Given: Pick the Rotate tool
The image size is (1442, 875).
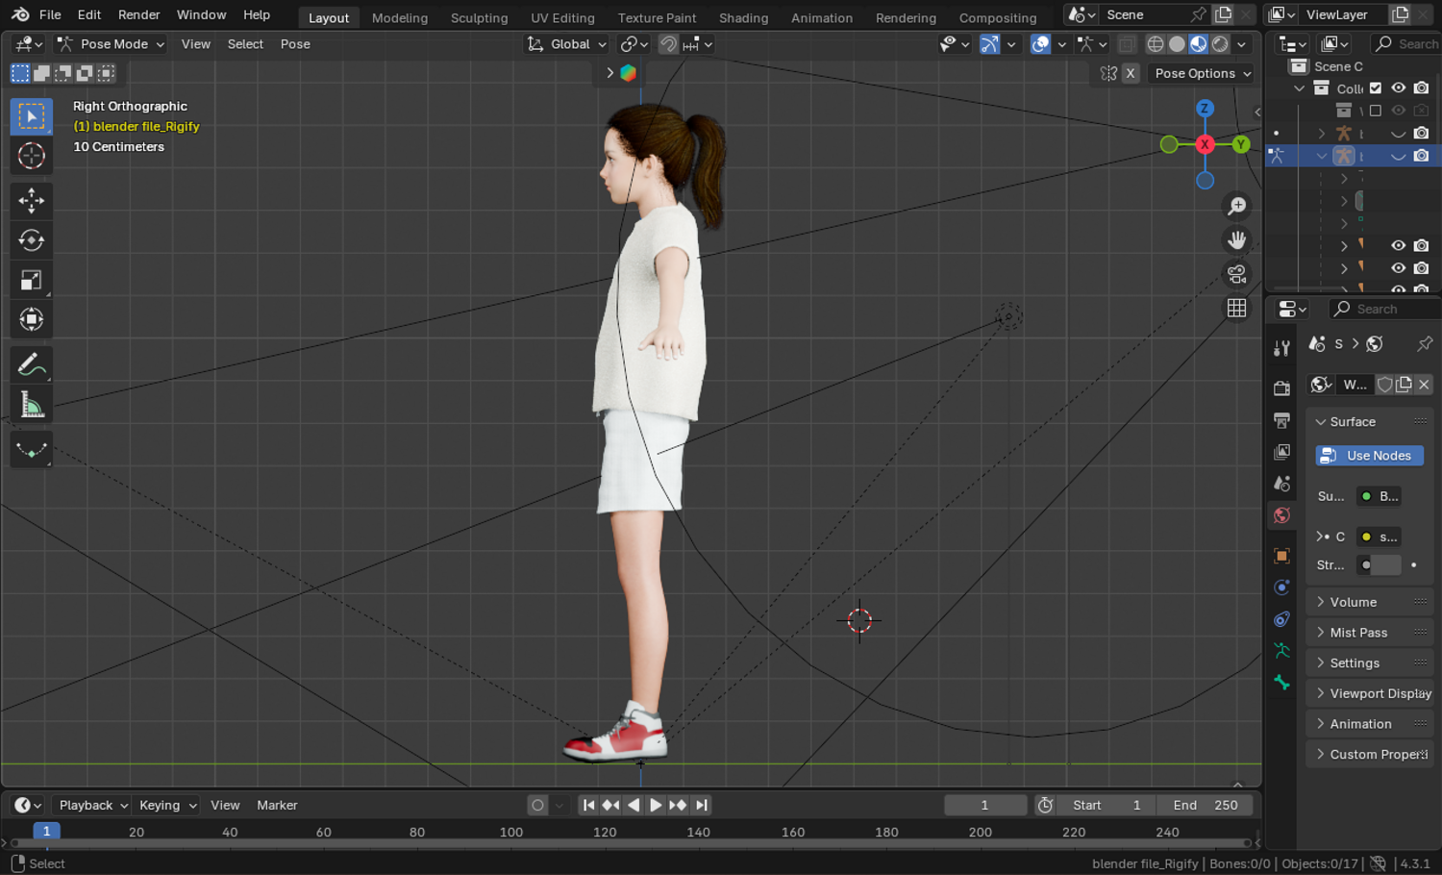Looking at the screenshot, I should [31, 240].
